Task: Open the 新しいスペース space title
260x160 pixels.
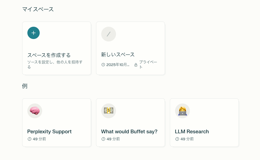Action: point(118,55)
